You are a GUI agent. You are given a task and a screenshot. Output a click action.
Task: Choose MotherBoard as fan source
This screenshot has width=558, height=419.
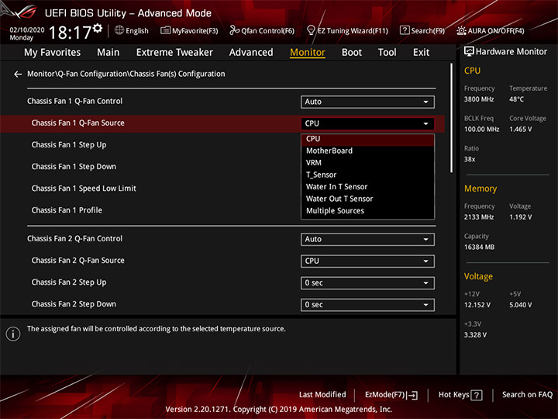pos(367,151)
